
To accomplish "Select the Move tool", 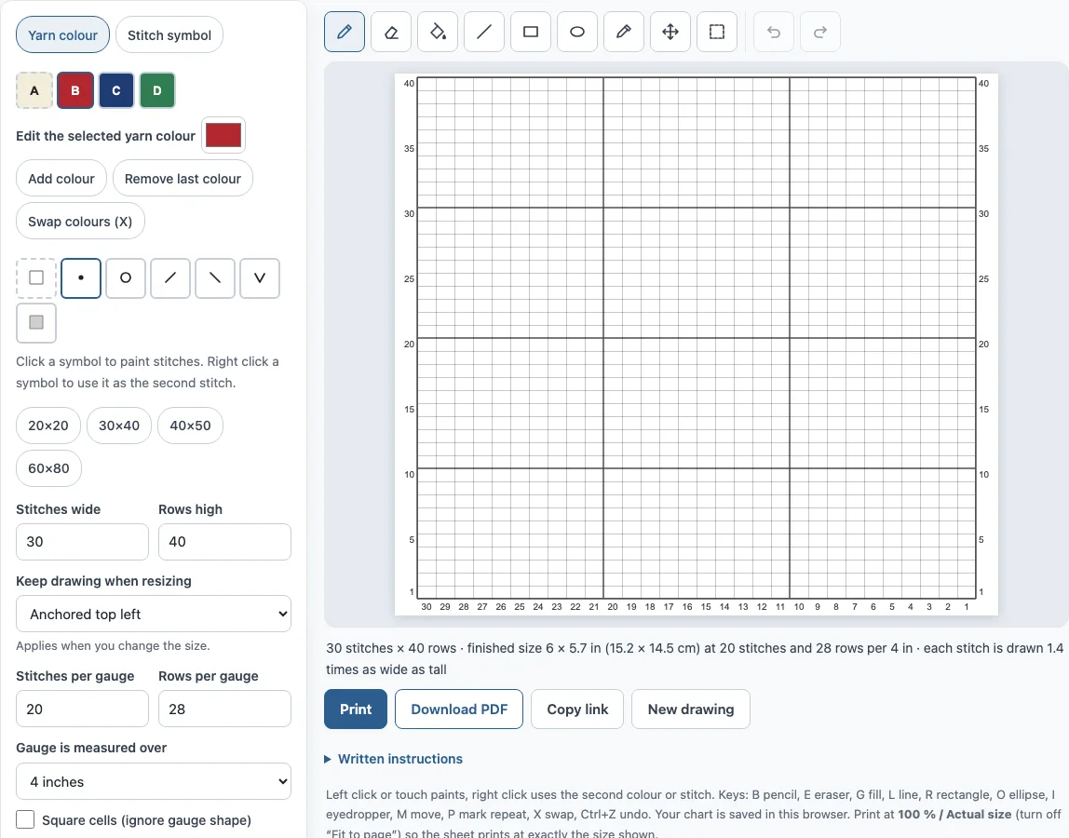I will (670, 32).
